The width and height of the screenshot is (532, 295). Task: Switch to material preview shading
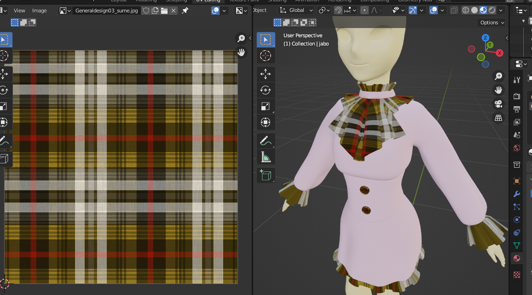pos(483,10)
